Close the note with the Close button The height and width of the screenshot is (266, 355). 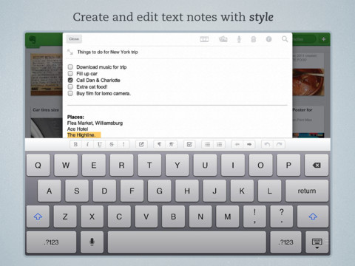point(74,39)
